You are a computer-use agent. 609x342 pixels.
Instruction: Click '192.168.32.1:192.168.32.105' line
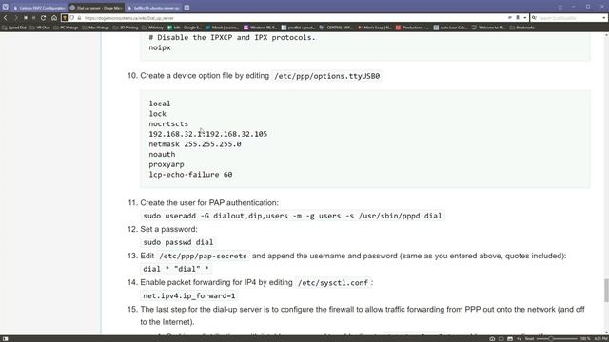(208, 134)
